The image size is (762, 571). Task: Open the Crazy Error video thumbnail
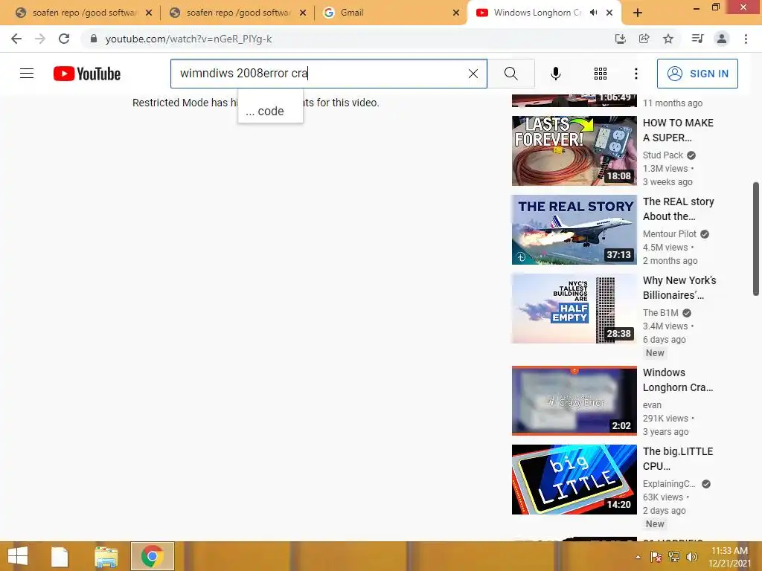[574, 401]
